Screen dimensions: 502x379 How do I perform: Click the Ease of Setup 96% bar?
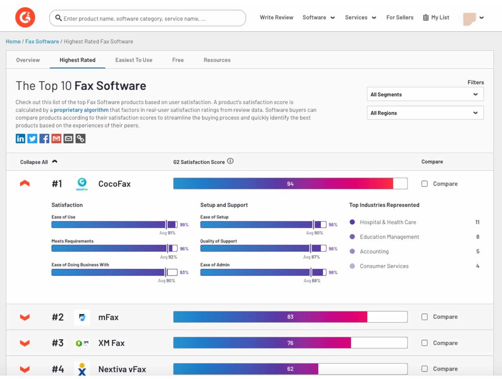pos(263,224)
